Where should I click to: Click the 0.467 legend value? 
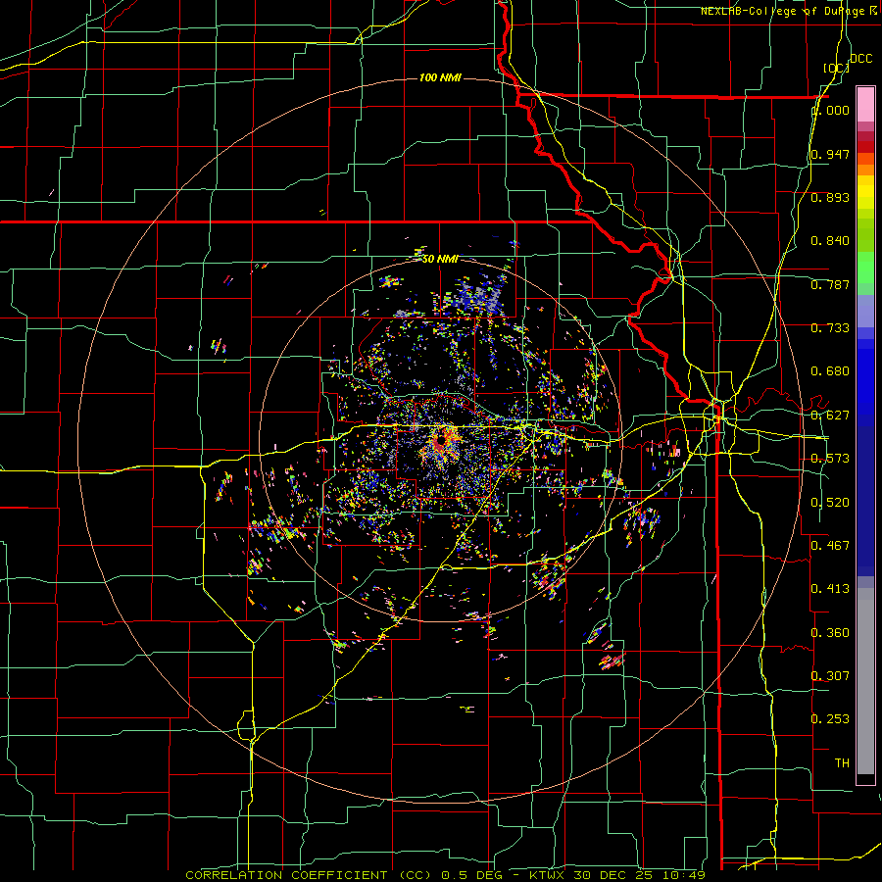pos(830,546)
